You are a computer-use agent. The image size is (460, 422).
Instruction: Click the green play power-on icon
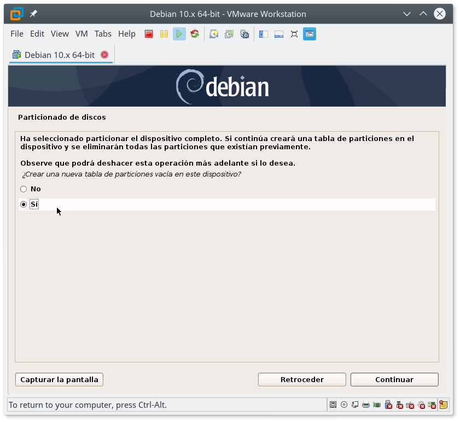179,34
